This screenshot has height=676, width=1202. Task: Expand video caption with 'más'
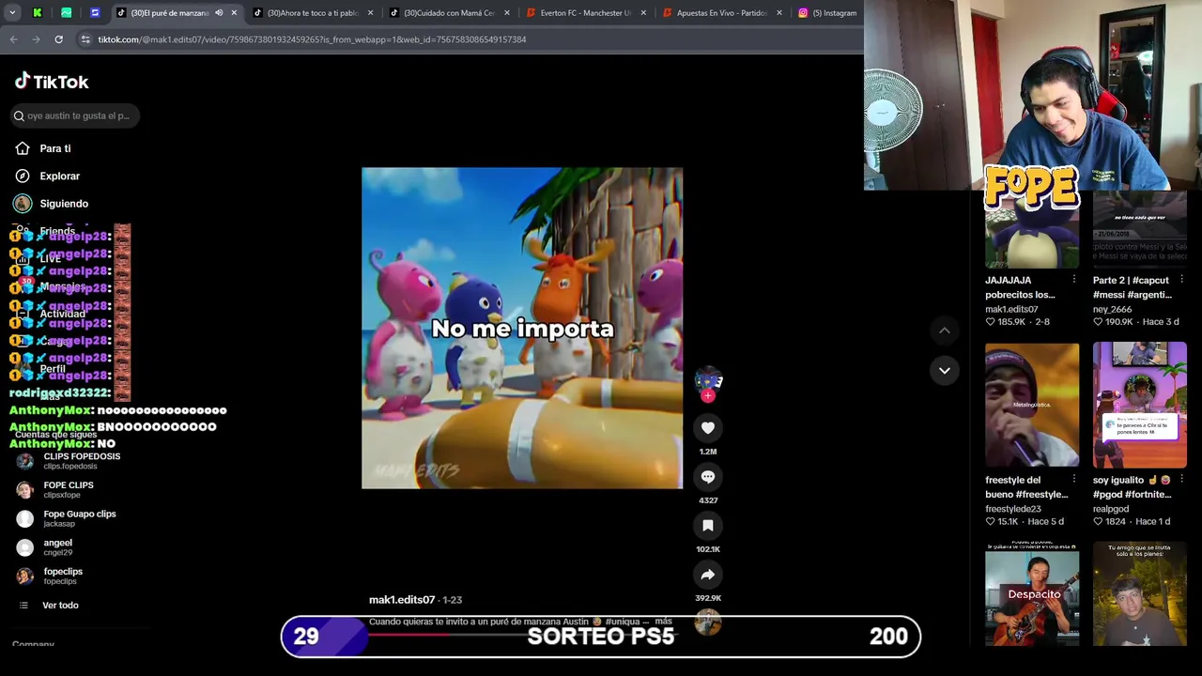(664, 622)
